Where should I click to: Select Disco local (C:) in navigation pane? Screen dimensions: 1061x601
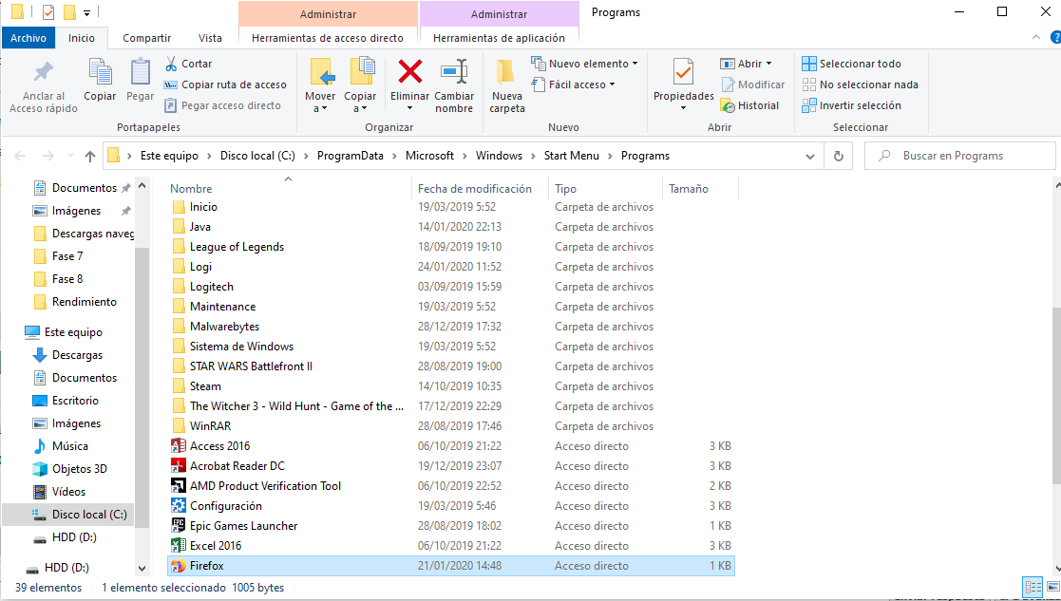(68, 515)
